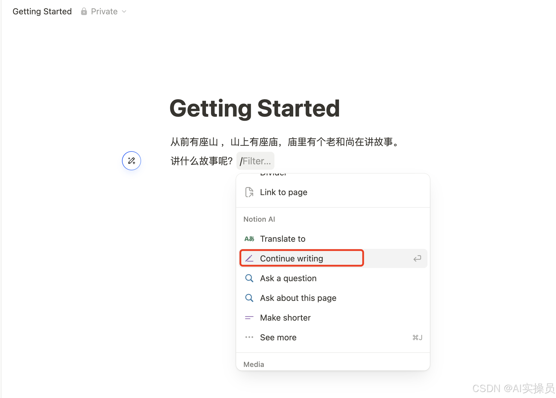Click the Media section label
Image resolution: width=556 pixels, height=398 pixels.
254,364
